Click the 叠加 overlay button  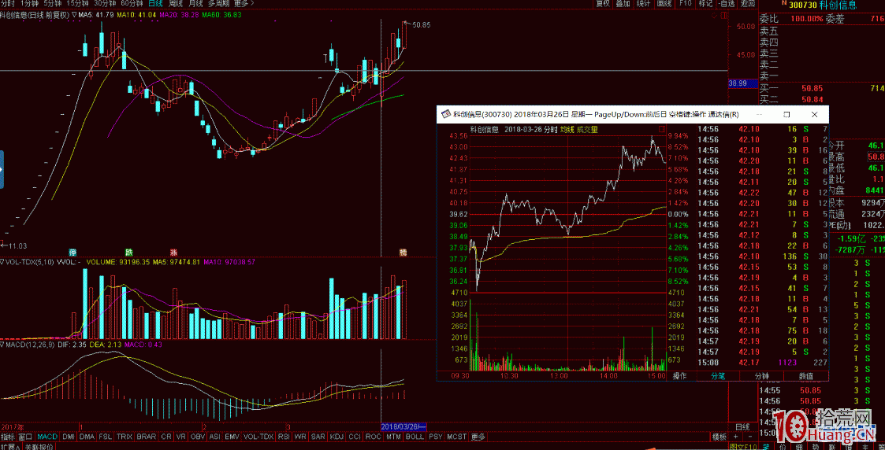tap(623, 3)
